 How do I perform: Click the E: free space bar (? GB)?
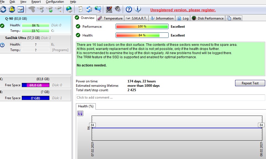point(36,98)
